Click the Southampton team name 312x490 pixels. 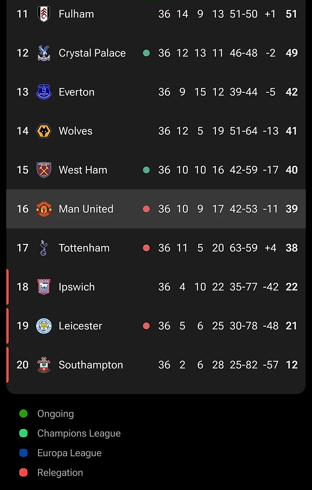(91, 365)
